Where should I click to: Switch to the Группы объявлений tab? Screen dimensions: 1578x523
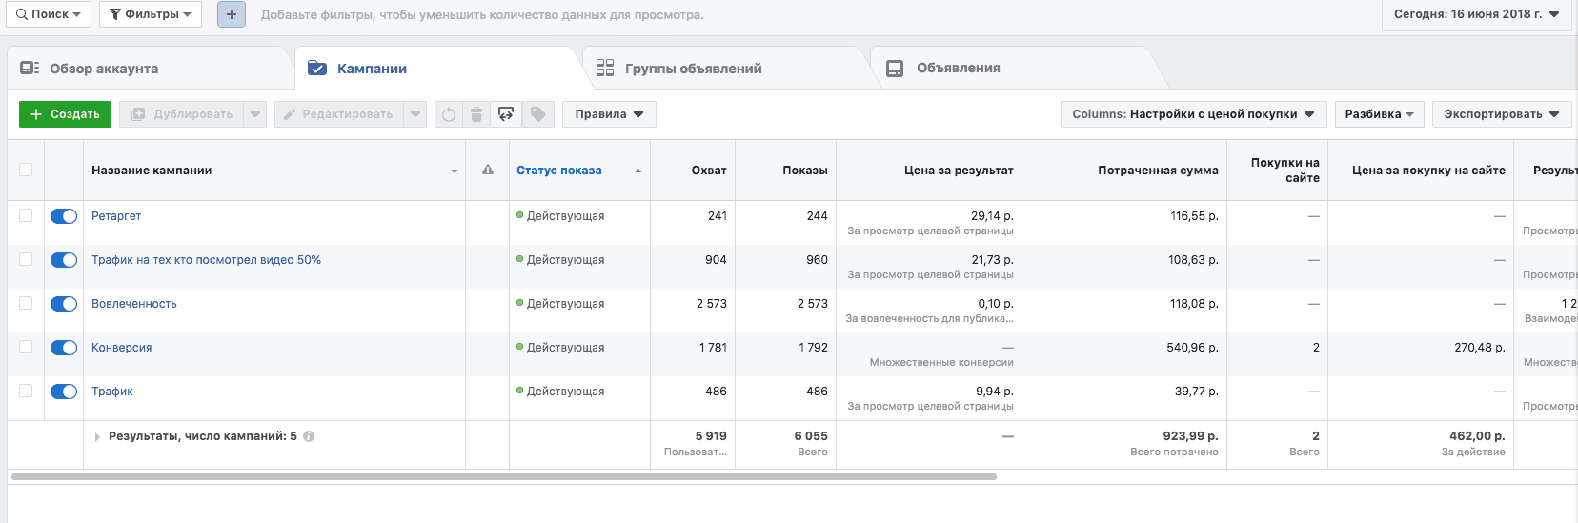tap(692, 69)
